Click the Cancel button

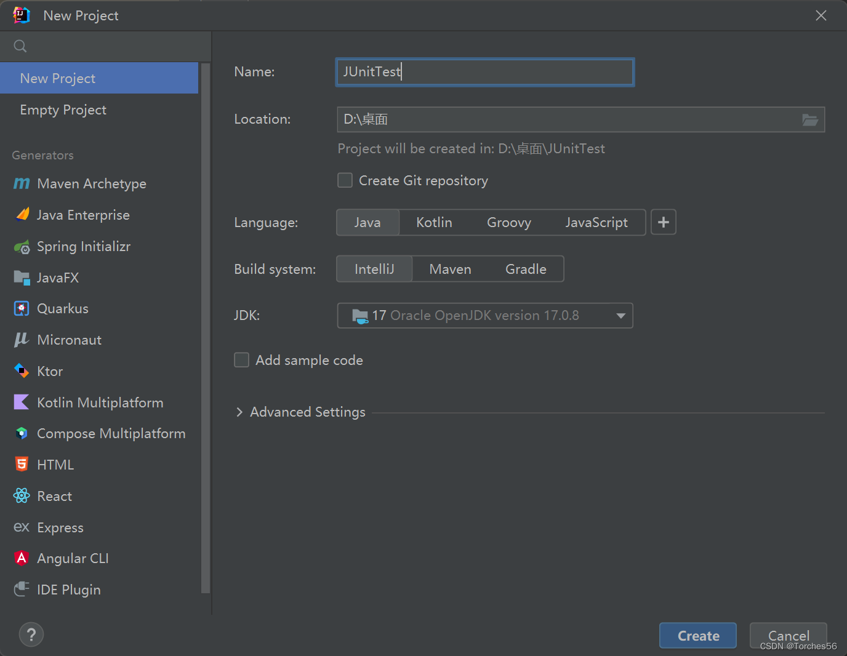(789, 636)
